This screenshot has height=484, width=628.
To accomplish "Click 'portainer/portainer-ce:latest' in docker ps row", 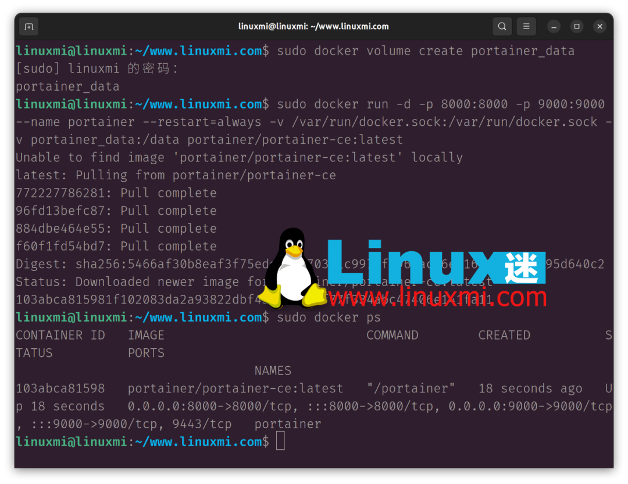I will tap(235, 388).
